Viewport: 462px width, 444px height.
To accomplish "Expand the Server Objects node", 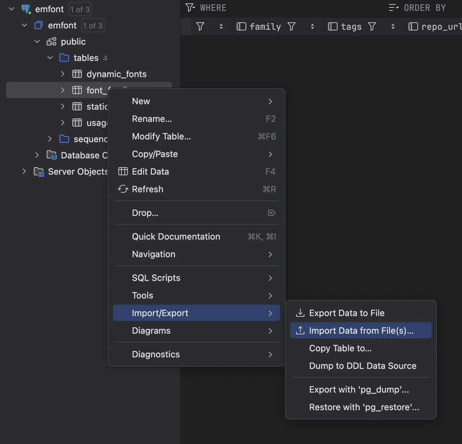I will [24, 171].
